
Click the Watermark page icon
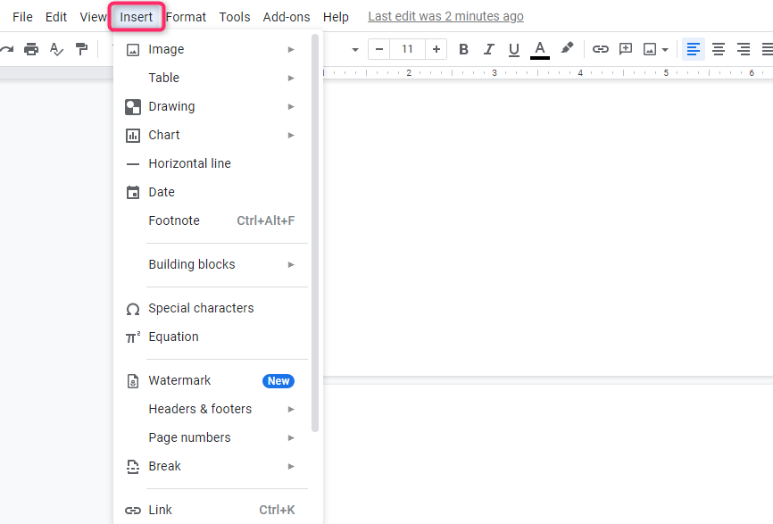pyautogui.click(x=133, y=381)
